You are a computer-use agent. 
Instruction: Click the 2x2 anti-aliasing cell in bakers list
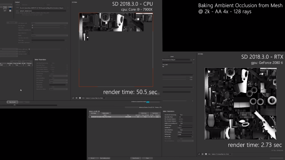point(138,117)
